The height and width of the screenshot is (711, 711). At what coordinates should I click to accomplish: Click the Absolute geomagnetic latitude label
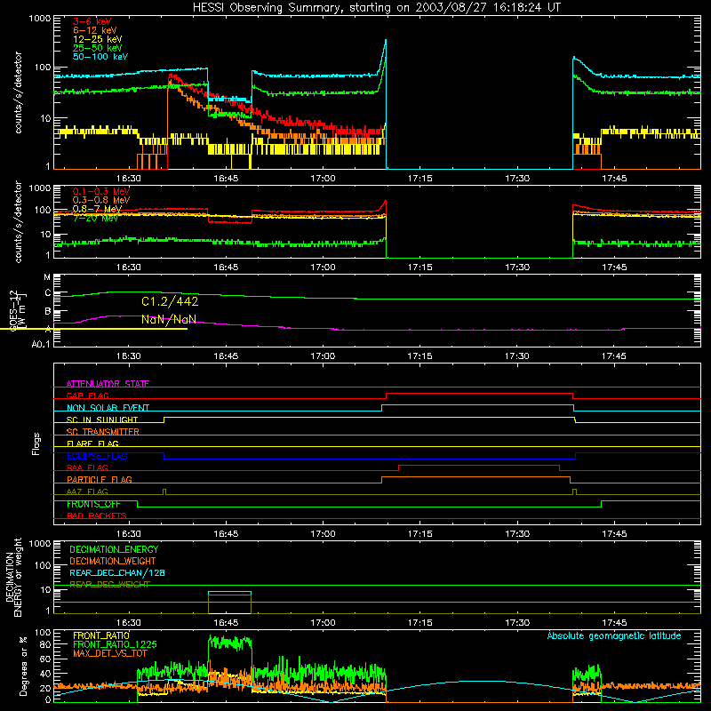[614, 636]
